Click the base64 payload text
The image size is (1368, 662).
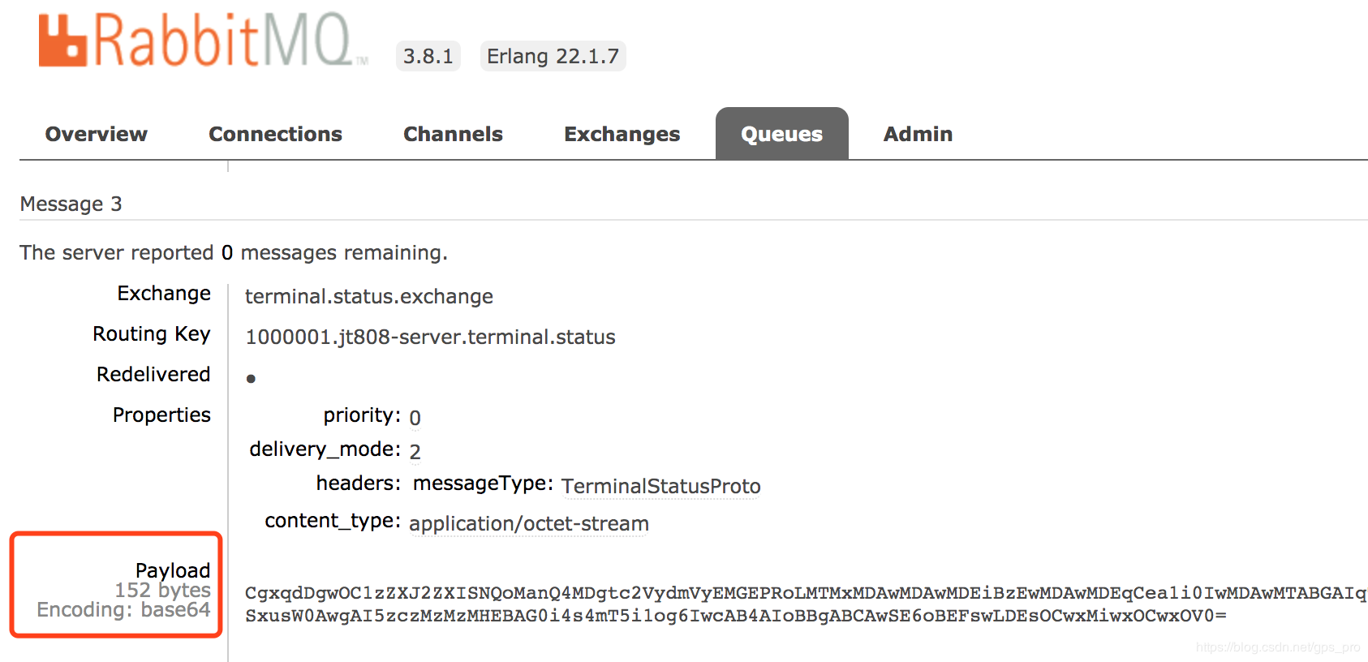(805, 604)
